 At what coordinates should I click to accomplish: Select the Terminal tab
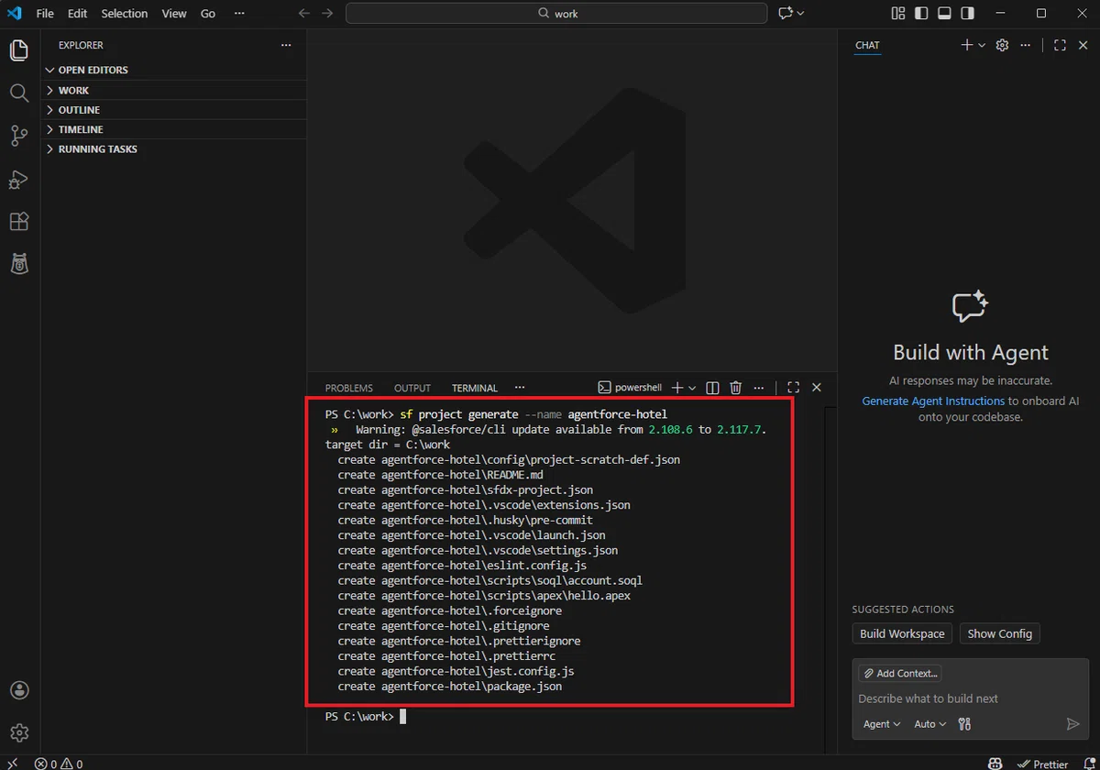coord(475,388)
